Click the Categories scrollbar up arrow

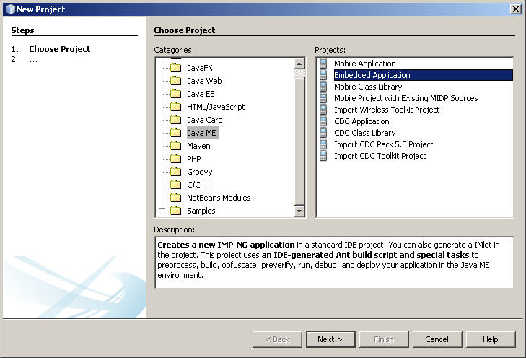pos(299,64)
